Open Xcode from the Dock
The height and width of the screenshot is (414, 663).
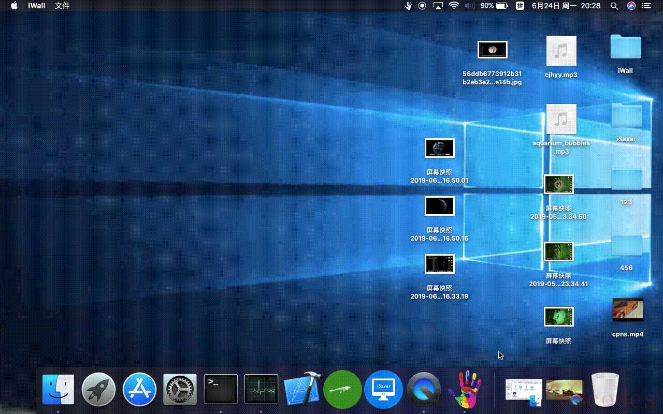(x=302, y=389)
